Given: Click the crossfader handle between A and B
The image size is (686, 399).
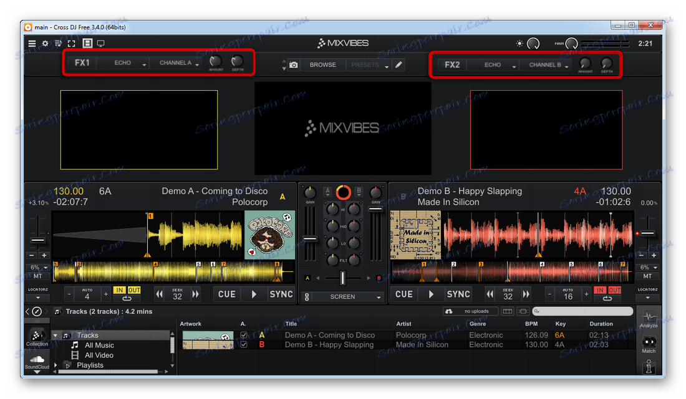Looking at the screenshot, I should (x=342, y=278).
